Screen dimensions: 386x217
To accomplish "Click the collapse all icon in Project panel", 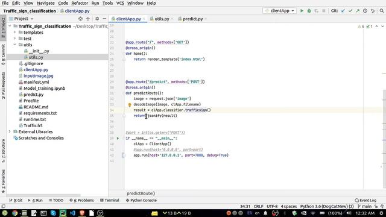I will click(x=88, y=19).
